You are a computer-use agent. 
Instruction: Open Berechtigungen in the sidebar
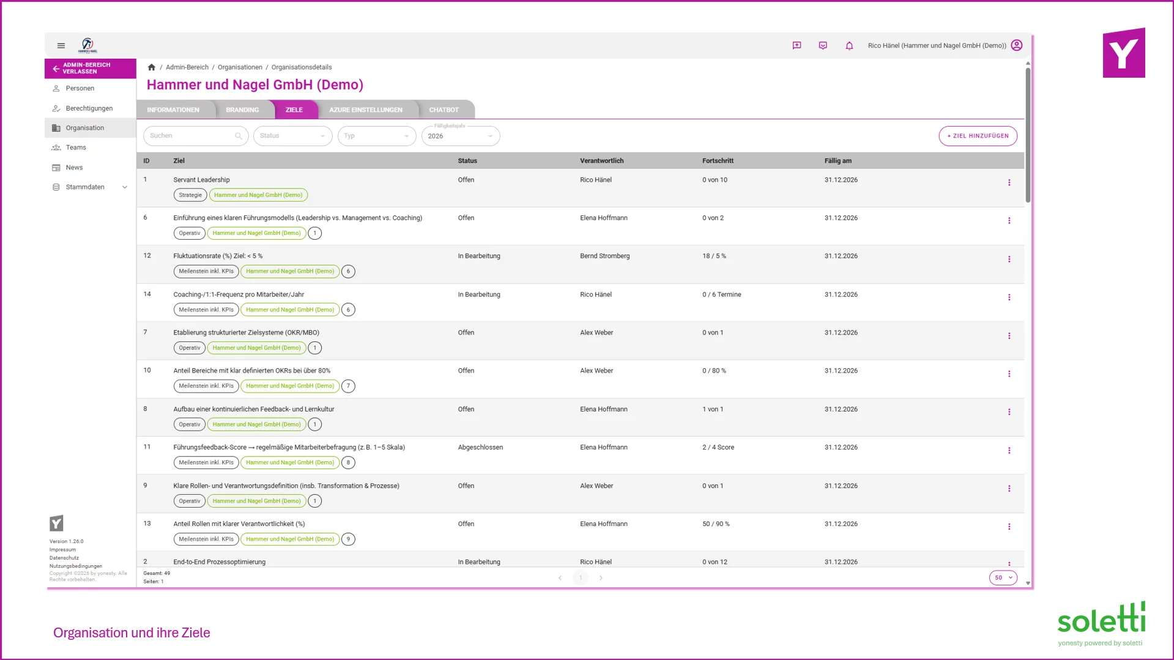pos(91,108)
